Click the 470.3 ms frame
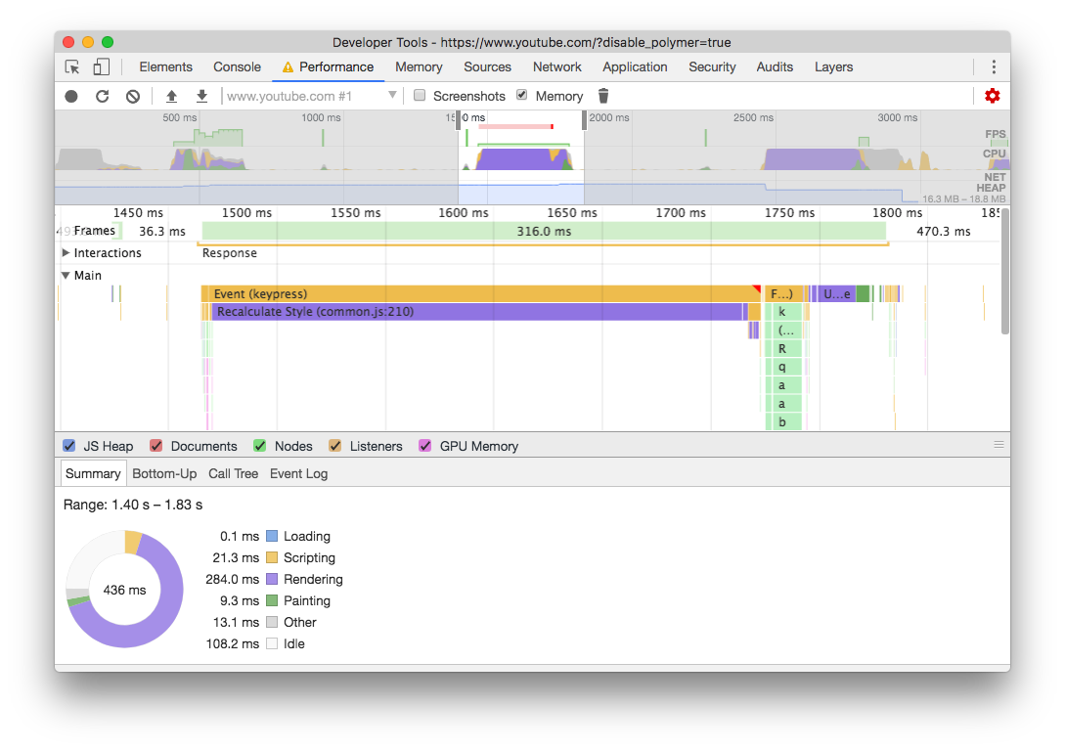This screenshot has width=1065, height=750. 944,231
